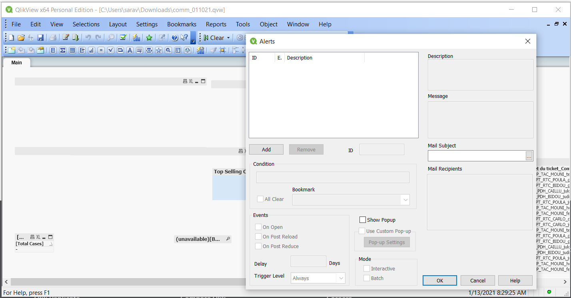Click the Add button to create alert
Viewport: 571px width, 298px height.
click(266, 149)
